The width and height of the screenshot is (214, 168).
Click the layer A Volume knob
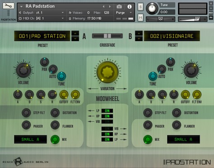point(23,70)
